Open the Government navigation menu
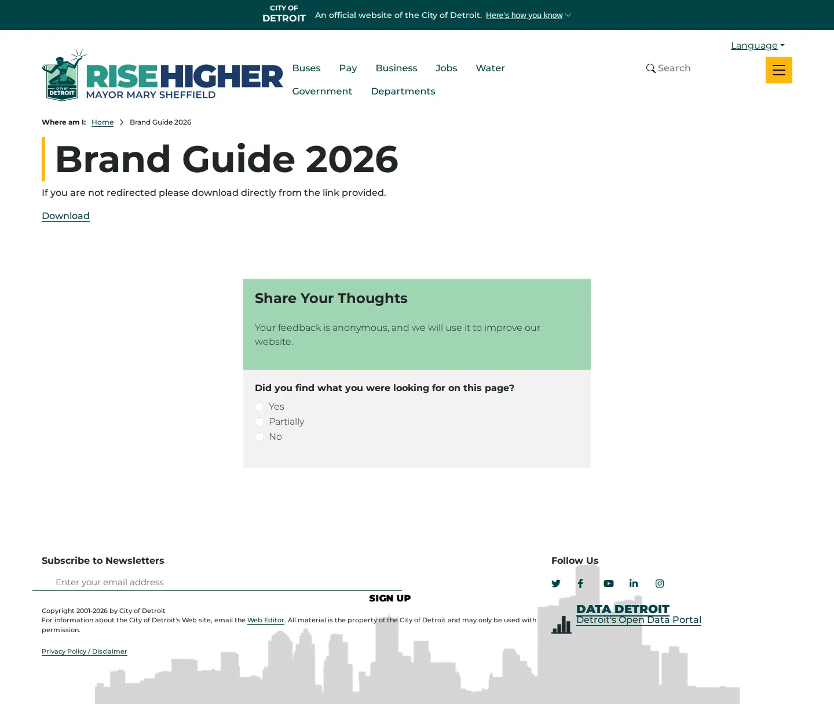 point(322,92)
